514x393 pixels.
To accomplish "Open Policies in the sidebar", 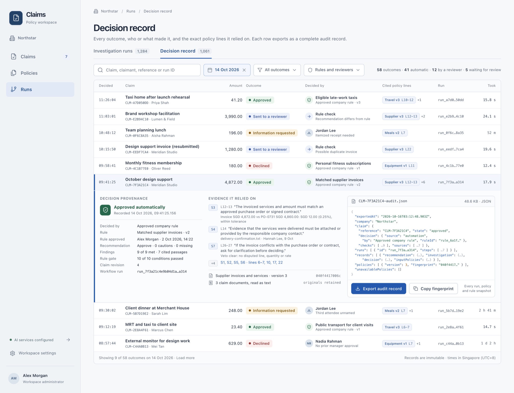I will 40,73.
